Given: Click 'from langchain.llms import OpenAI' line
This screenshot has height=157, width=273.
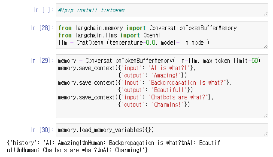Looking at the screenshot, I should (109, 35).
